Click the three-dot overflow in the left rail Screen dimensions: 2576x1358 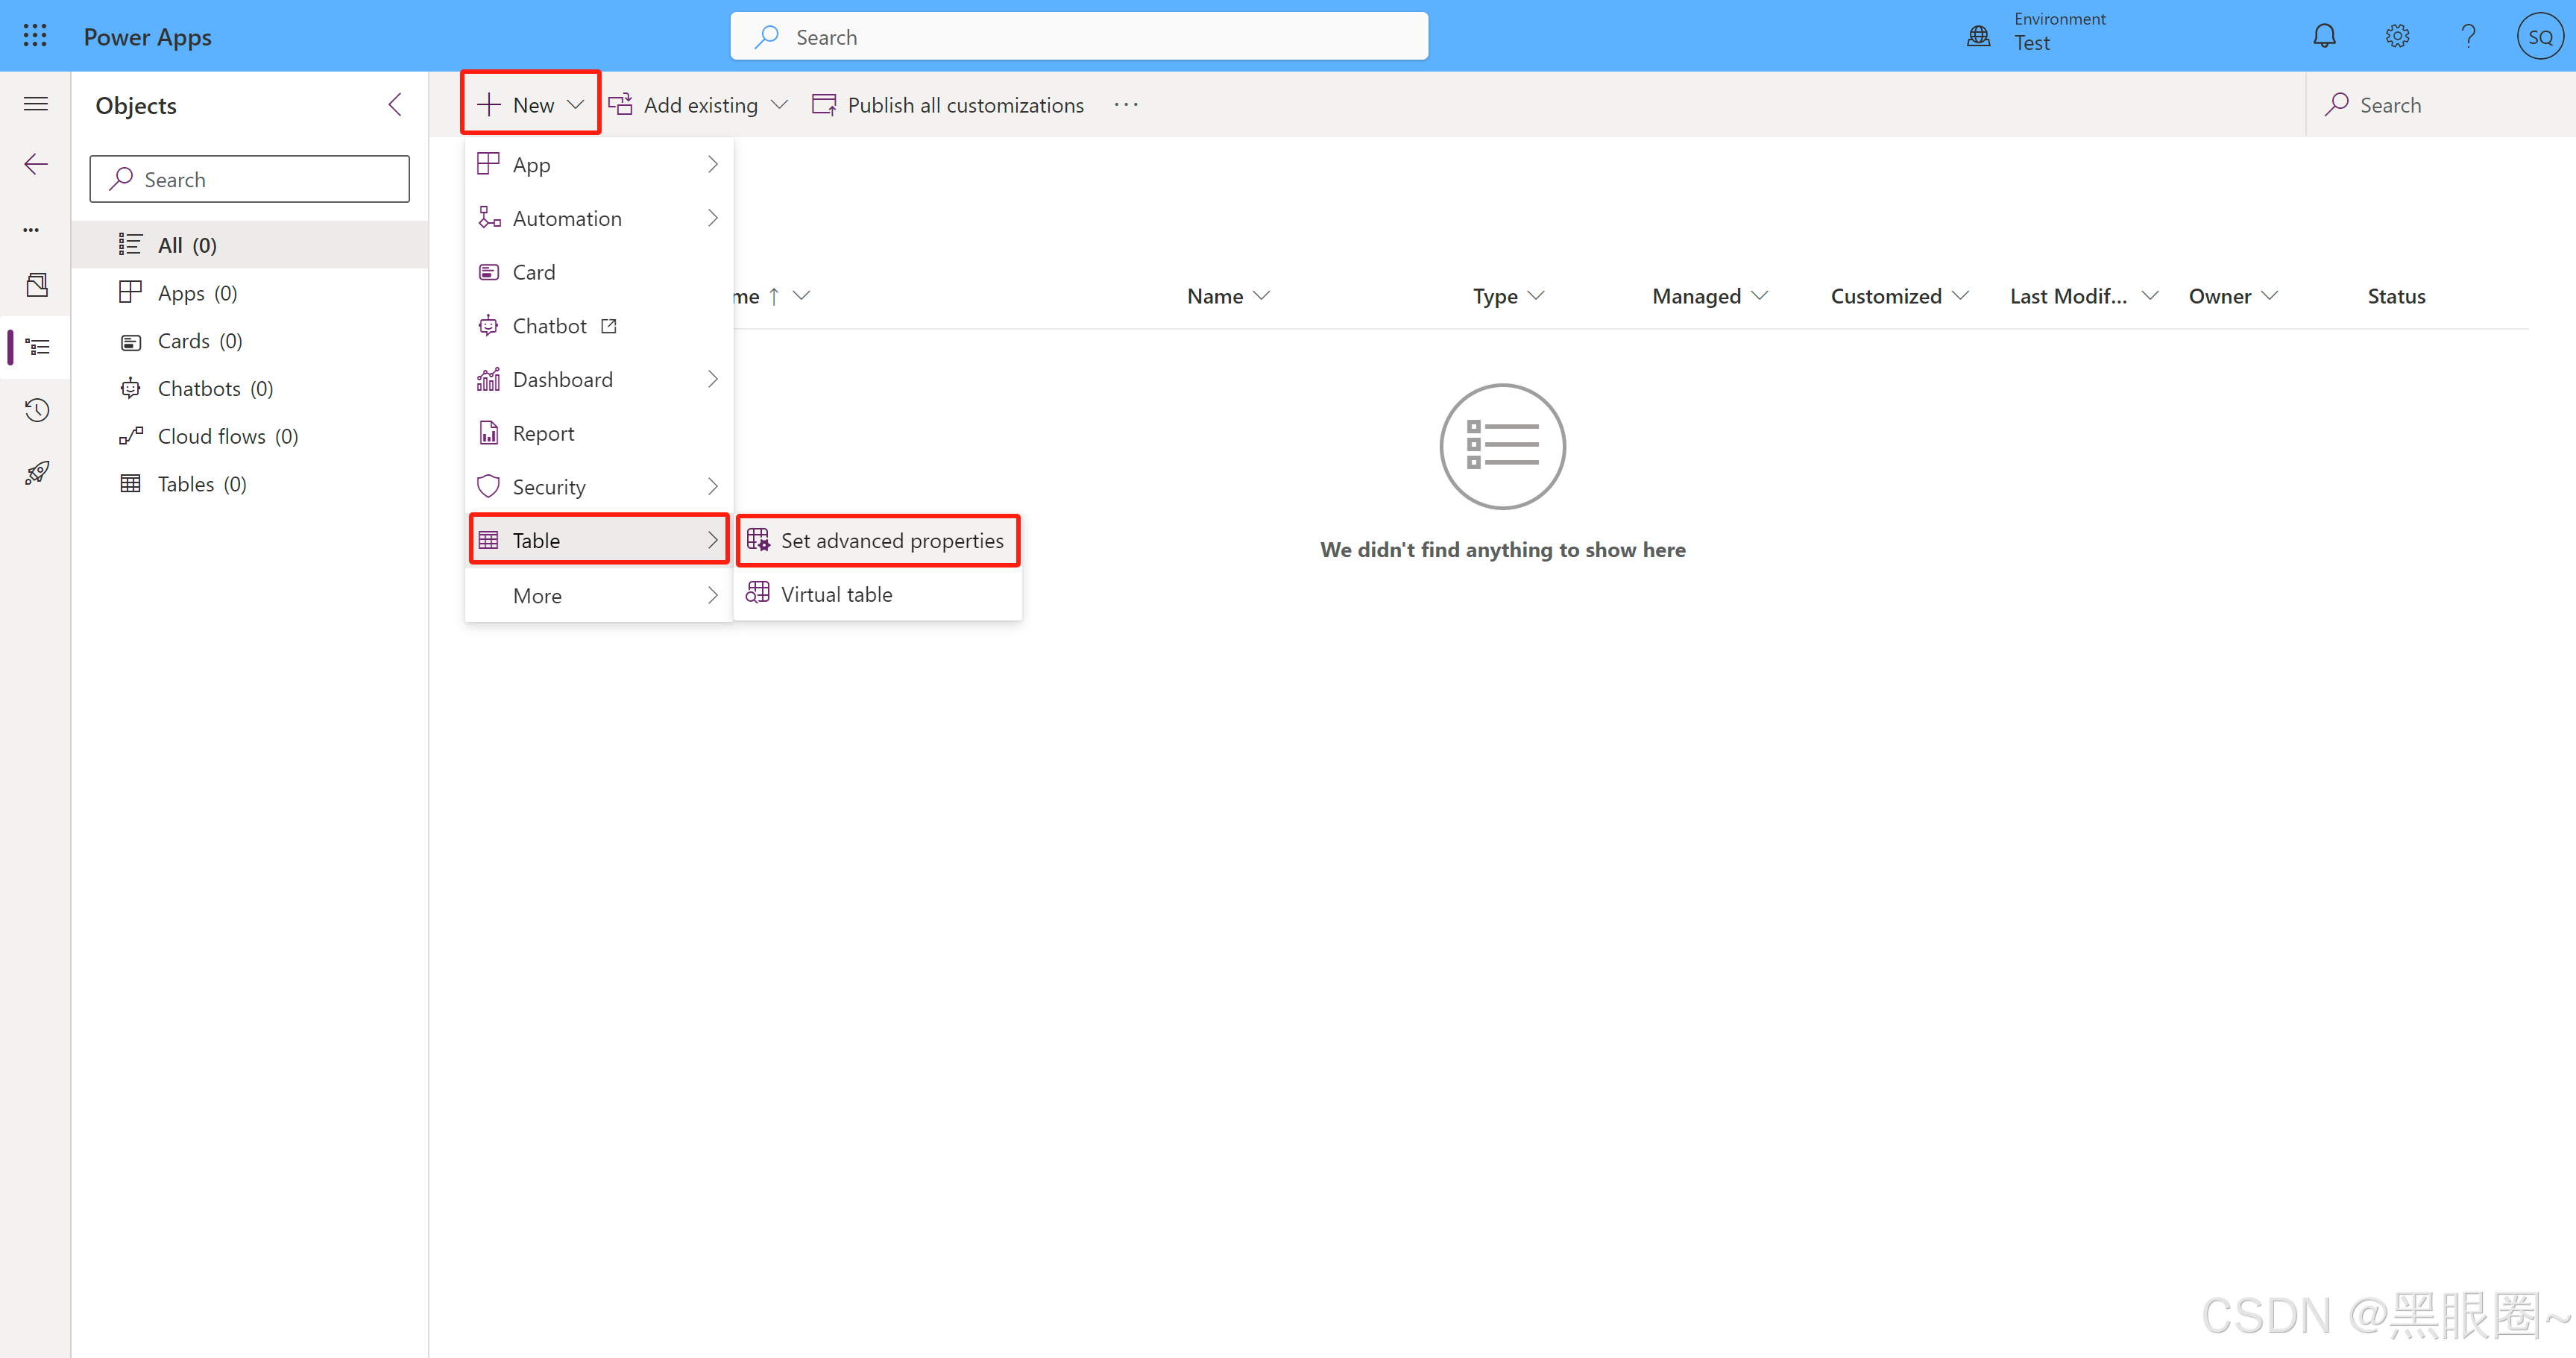30,228
